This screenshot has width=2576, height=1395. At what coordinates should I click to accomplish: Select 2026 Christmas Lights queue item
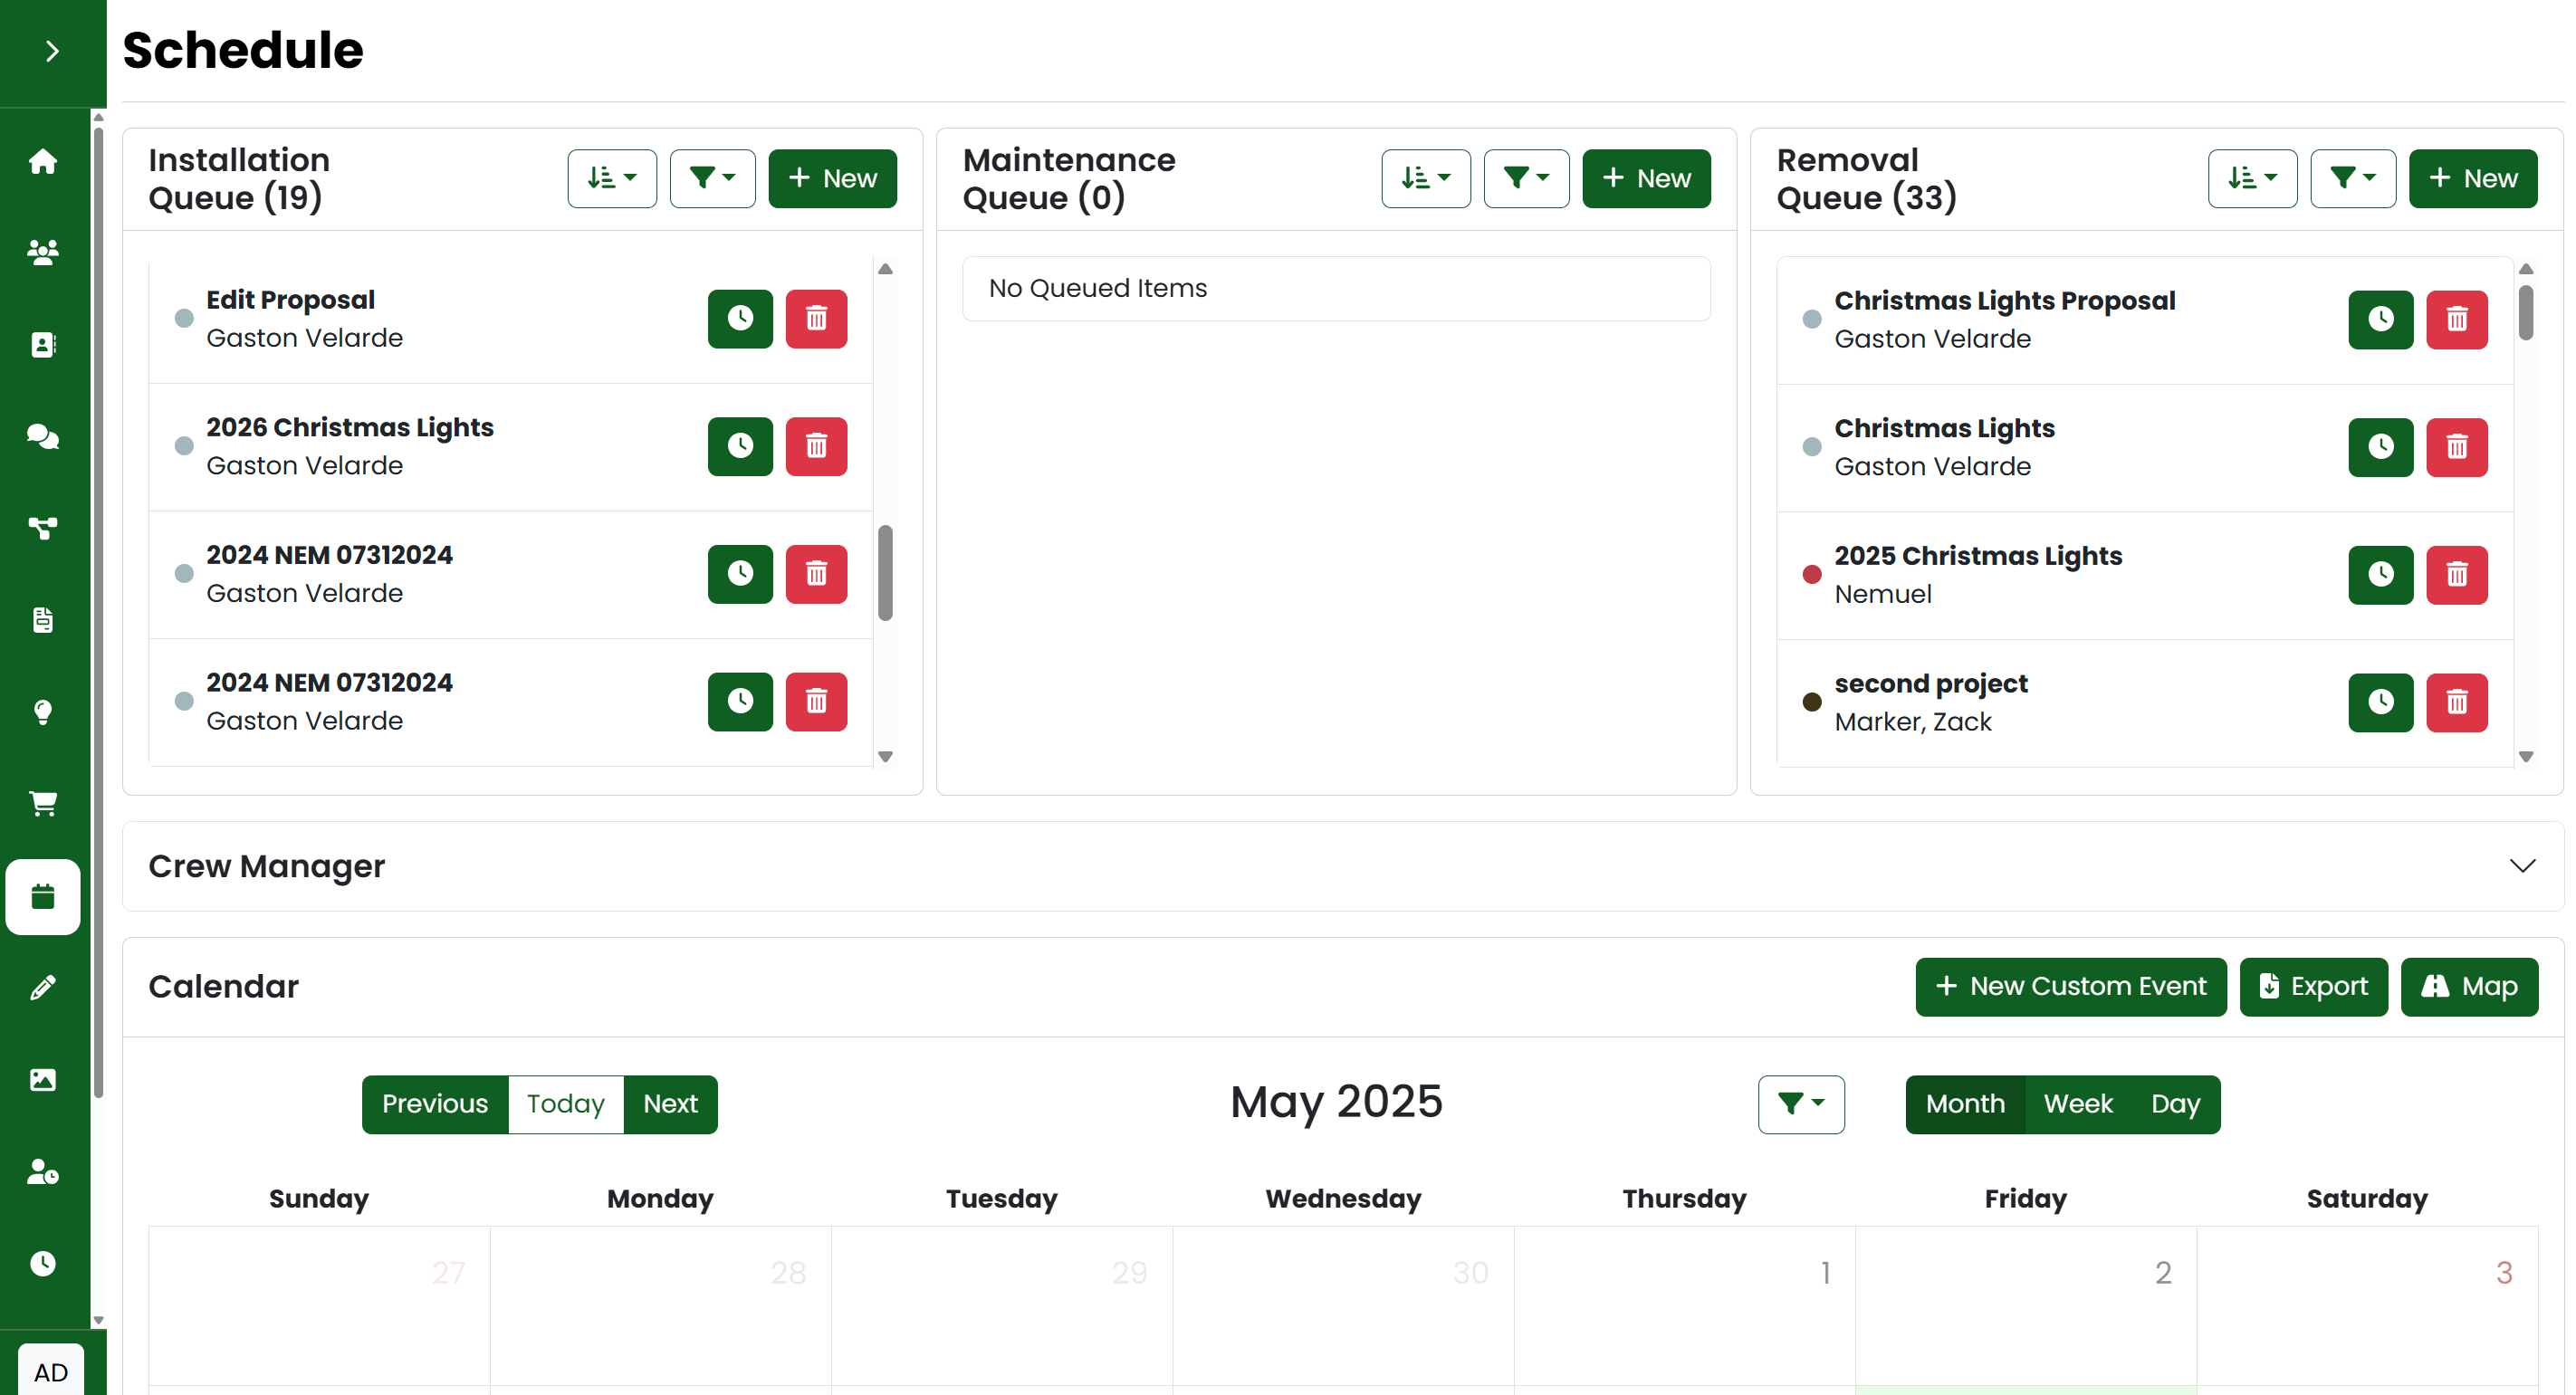pos(511,446)
